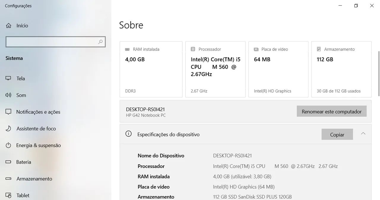Click the Bateria icon

pyautogui.click(x=8, y=162)
